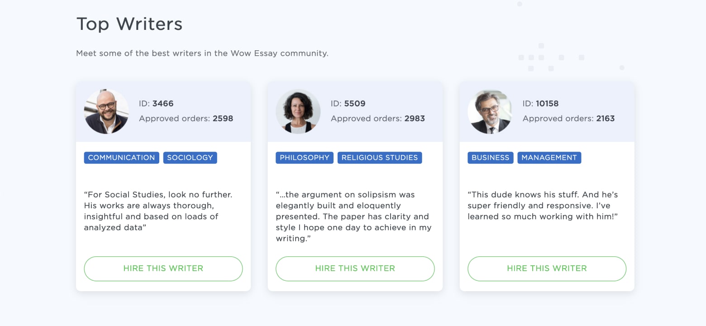Click avatar photo of writer 5509
This screenshot has width=706, height=326.
(298, 111)
